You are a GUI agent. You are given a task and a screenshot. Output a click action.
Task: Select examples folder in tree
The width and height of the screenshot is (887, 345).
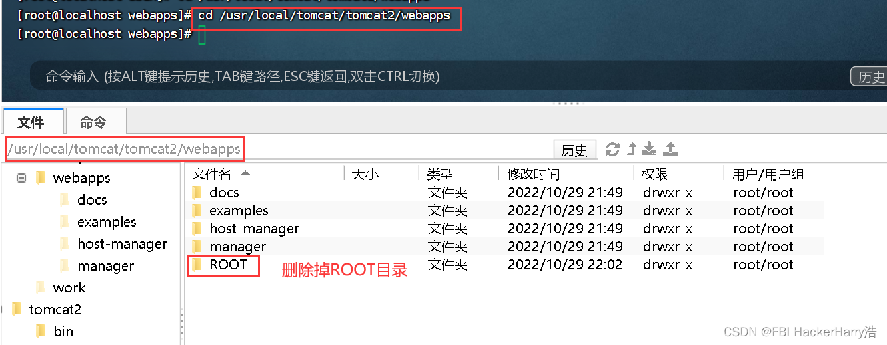(x=107, y=221)
